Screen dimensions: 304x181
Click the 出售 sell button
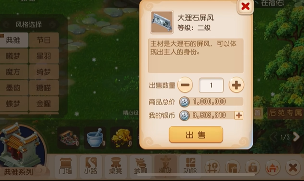click(x=196, y=135)
